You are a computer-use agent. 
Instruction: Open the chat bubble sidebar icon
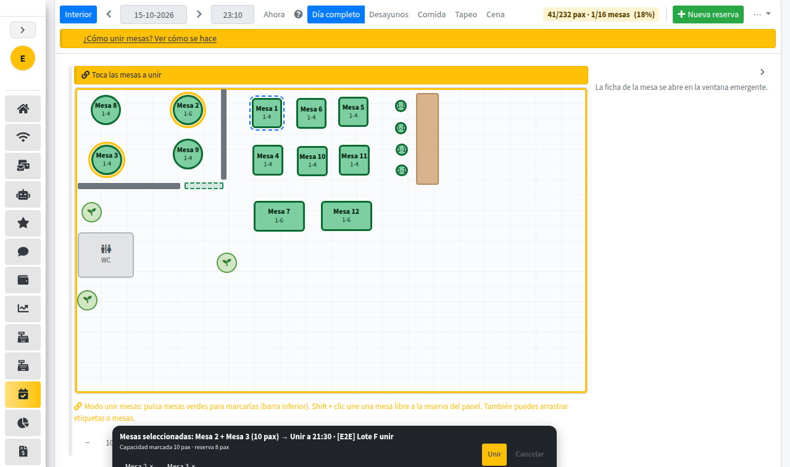(23, 251)
